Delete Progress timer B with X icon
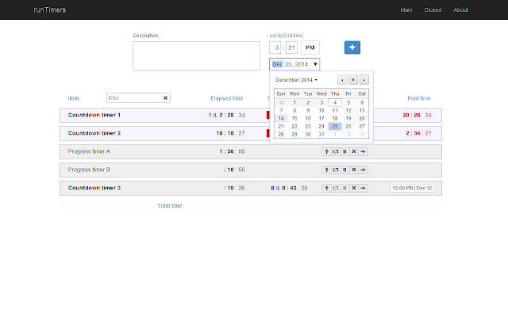508x317 pixels. pyautogui.click(x=353, y=170)
